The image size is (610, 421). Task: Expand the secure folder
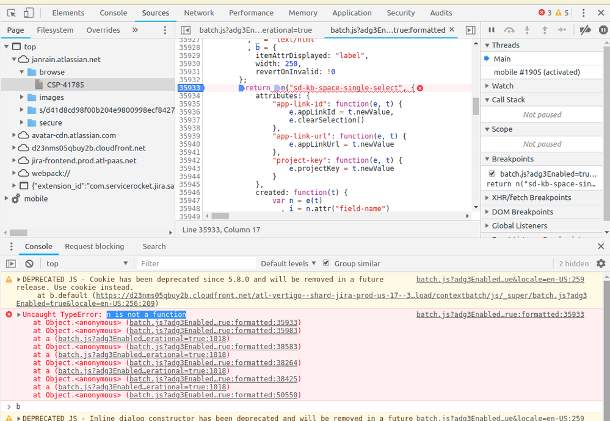(x=22, y=122)
